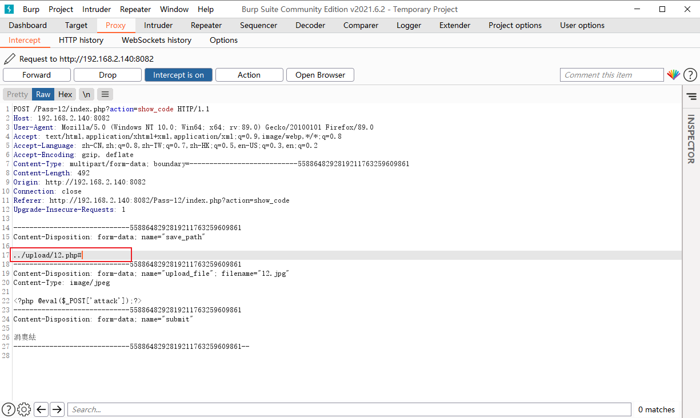Click the Burp Suite logo icon
700x418 pixels.
pyautogui.click(x=9, y=9)
